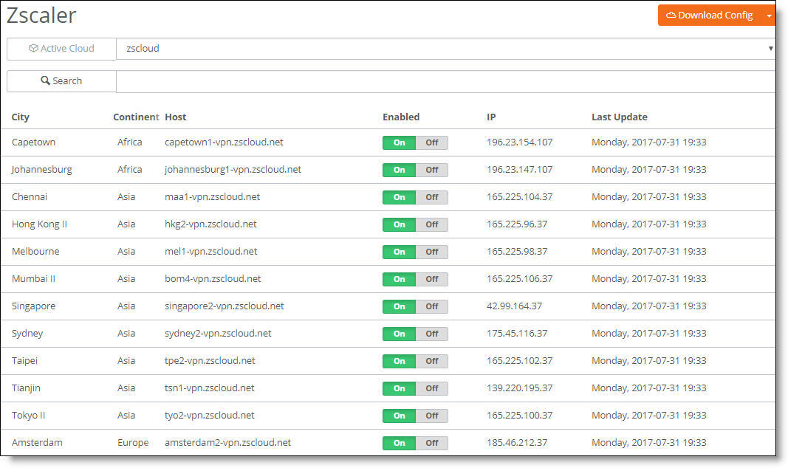Turn Off the Mumbai II node
Viewport: 788px width, 468px height.
click(x=432, y=279)
